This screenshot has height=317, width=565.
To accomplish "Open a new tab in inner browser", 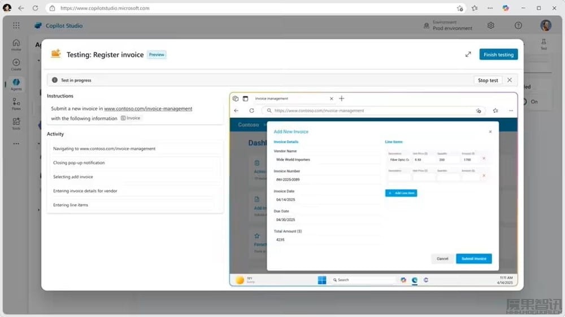I will pyautogui.click(x=342, y=99).
